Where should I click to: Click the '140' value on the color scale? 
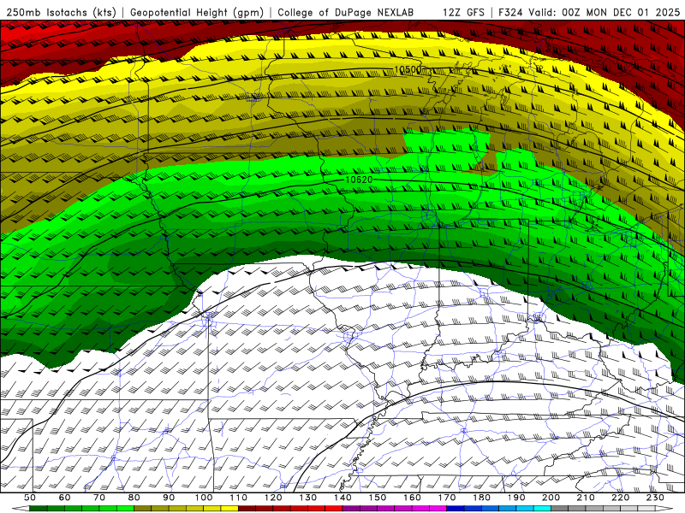343,498
